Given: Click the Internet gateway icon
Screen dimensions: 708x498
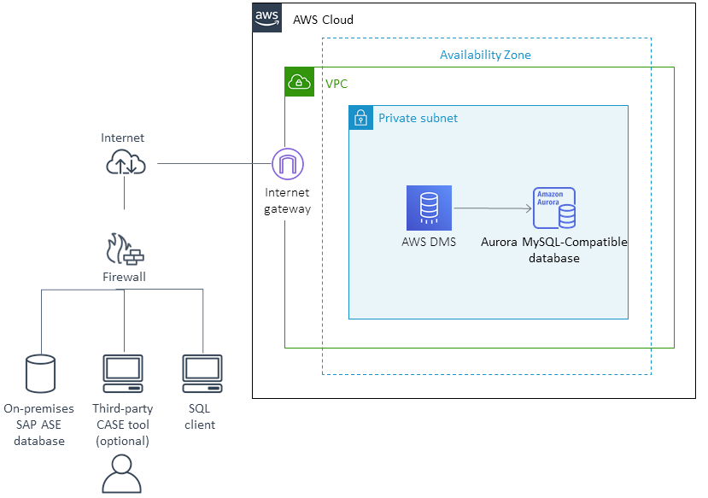Looking at the screenshot, I should coord(287,162).
